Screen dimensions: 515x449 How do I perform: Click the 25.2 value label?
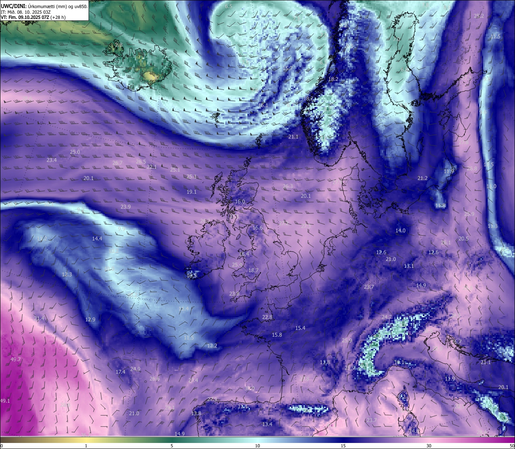(x=479, y=16)
